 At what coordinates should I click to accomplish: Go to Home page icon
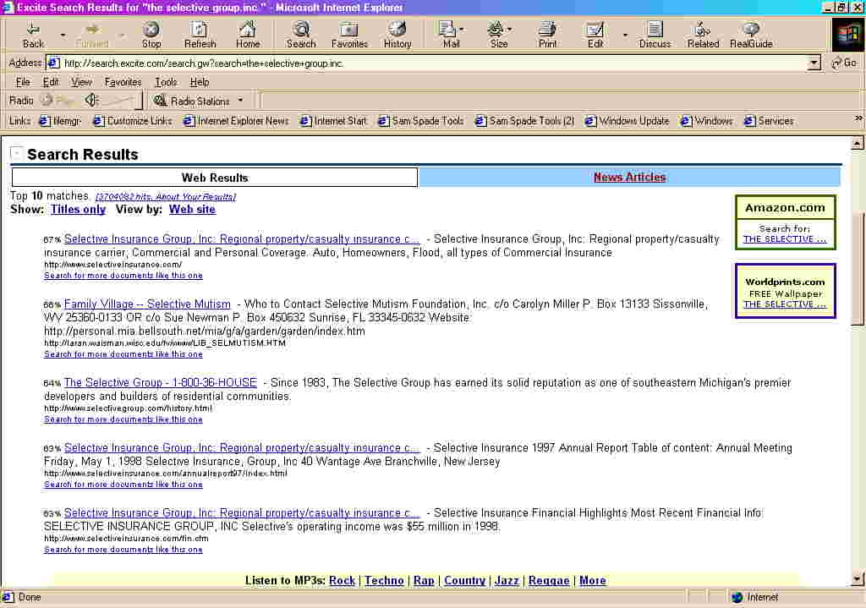click(x=248, y=30)
